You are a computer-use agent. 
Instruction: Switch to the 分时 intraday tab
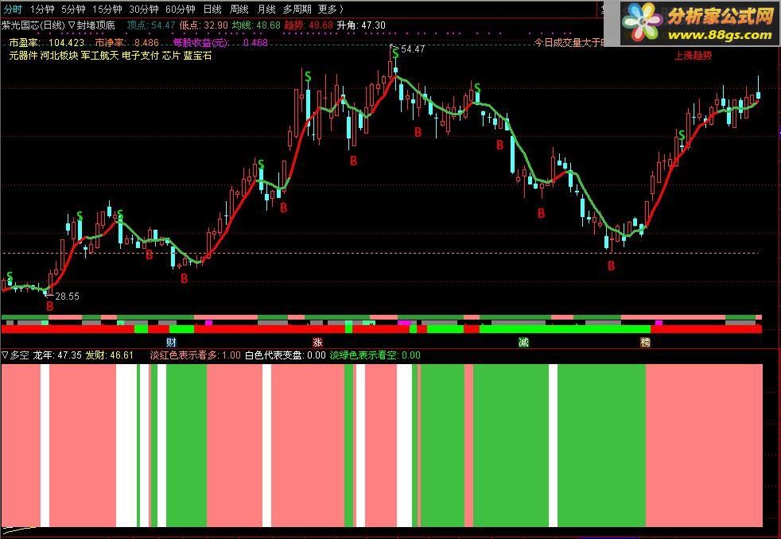click(x=13, y=9)
